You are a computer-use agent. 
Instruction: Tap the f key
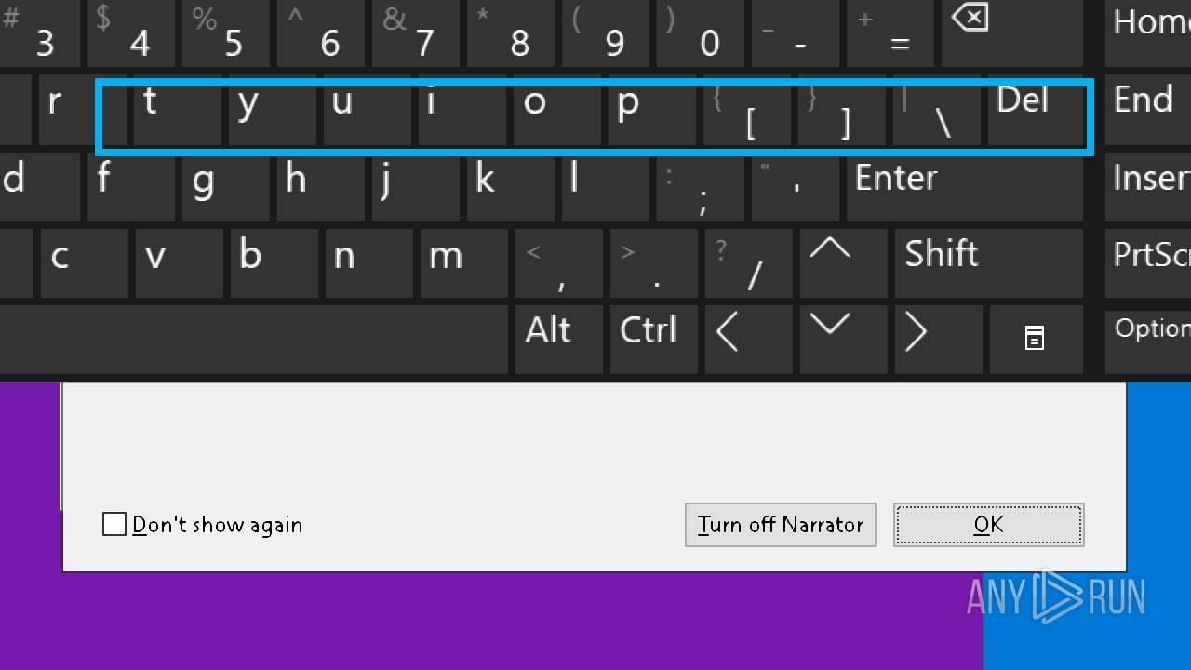(x=130, y=187)
